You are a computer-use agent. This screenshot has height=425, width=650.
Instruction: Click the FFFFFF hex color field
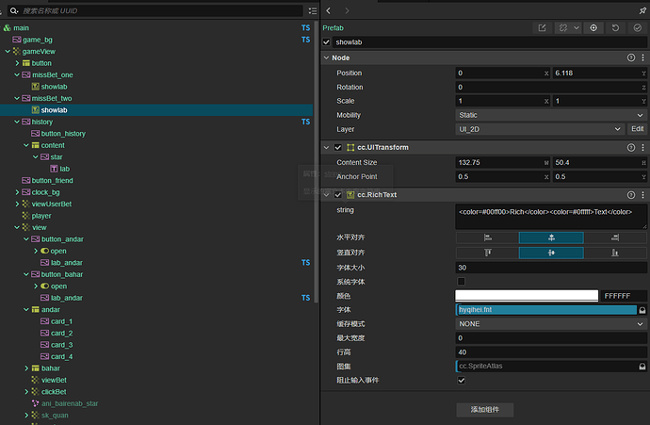(x=624, y=296)
